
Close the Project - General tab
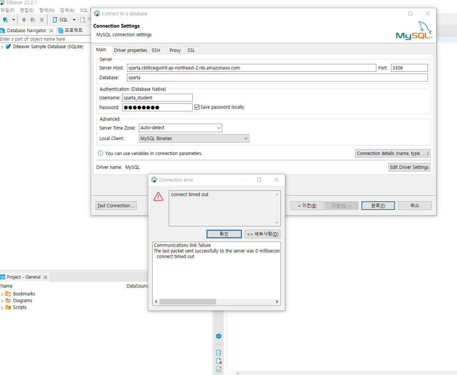pyautogui.click(x=45, y=277)
